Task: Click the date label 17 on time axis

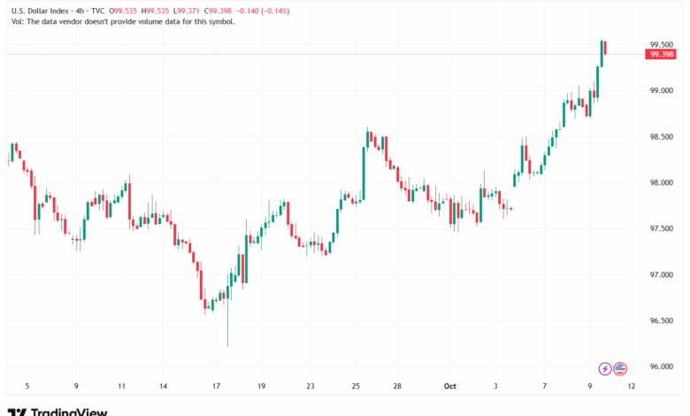Action: (x=216, y=386)
